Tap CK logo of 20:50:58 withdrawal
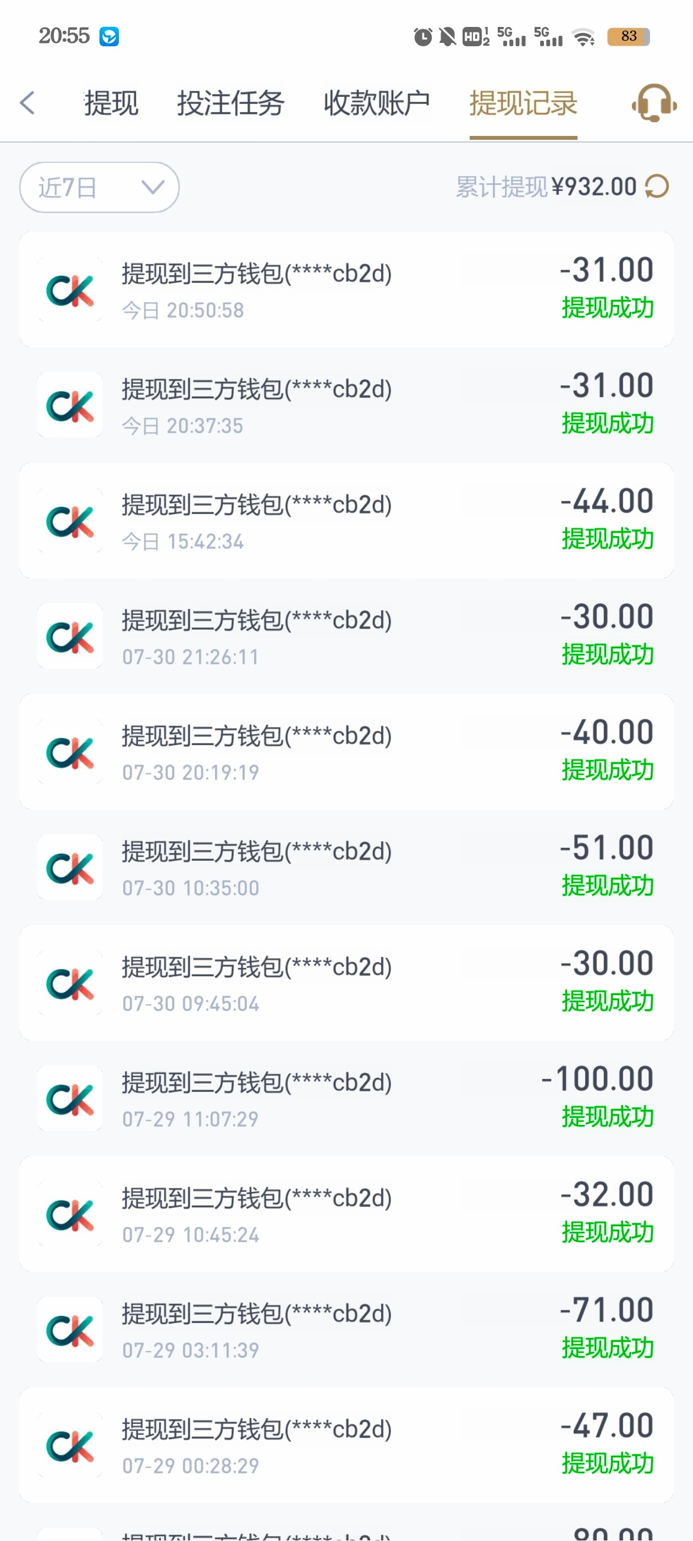693x1541 pixels. point(70,290)
